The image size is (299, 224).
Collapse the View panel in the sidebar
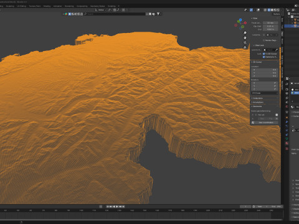pos(255,18)
